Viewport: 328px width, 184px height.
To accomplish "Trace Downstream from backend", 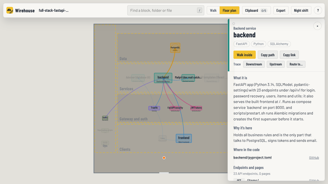I will (254, 64).
